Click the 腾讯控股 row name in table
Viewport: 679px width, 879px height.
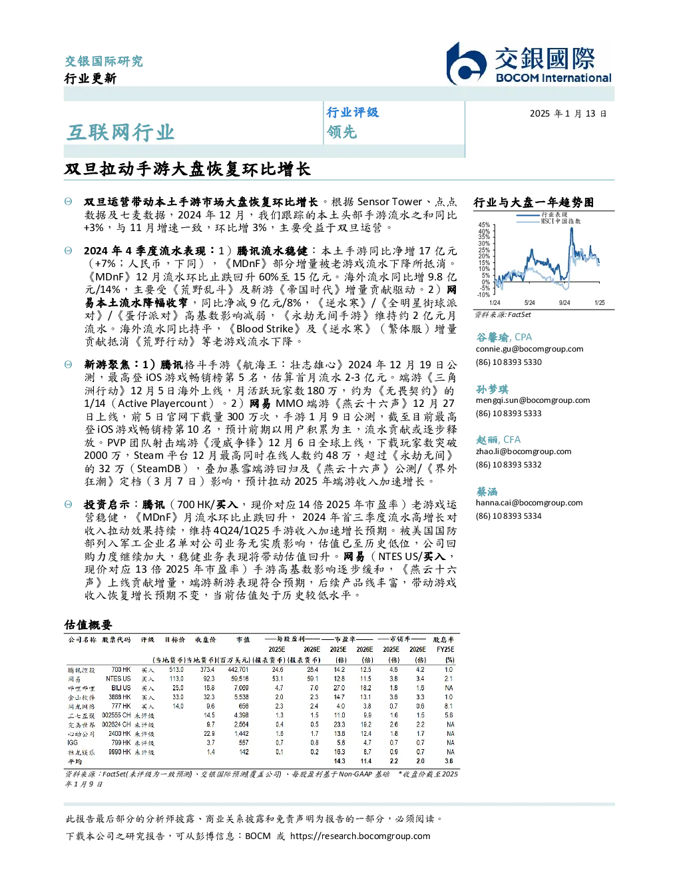tap(81, 670)
